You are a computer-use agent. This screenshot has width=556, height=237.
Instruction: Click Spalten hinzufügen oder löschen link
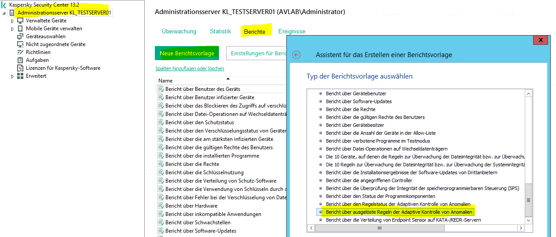pos(190,68)
